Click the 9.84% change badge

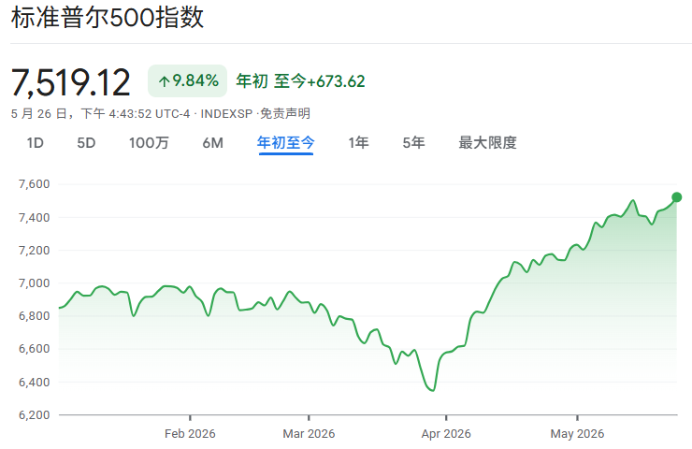pos(188,80)
